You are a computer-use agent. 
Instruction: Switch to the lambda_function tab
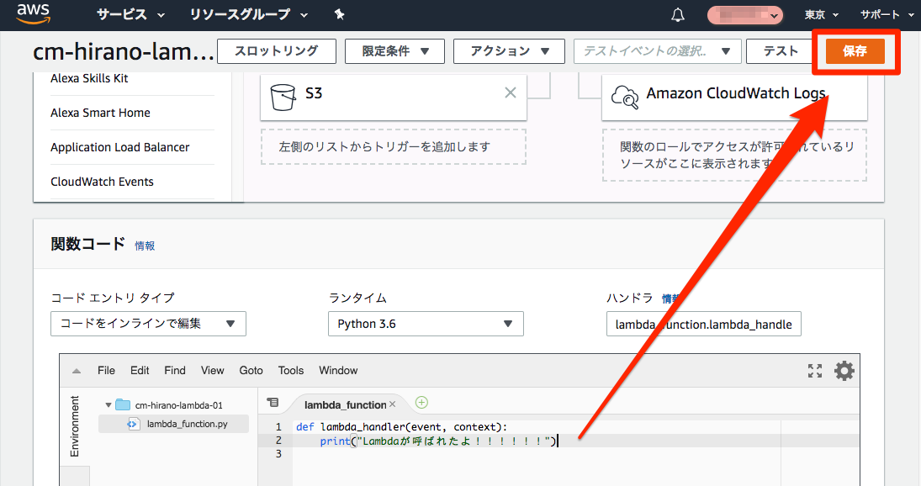point(346,404)
